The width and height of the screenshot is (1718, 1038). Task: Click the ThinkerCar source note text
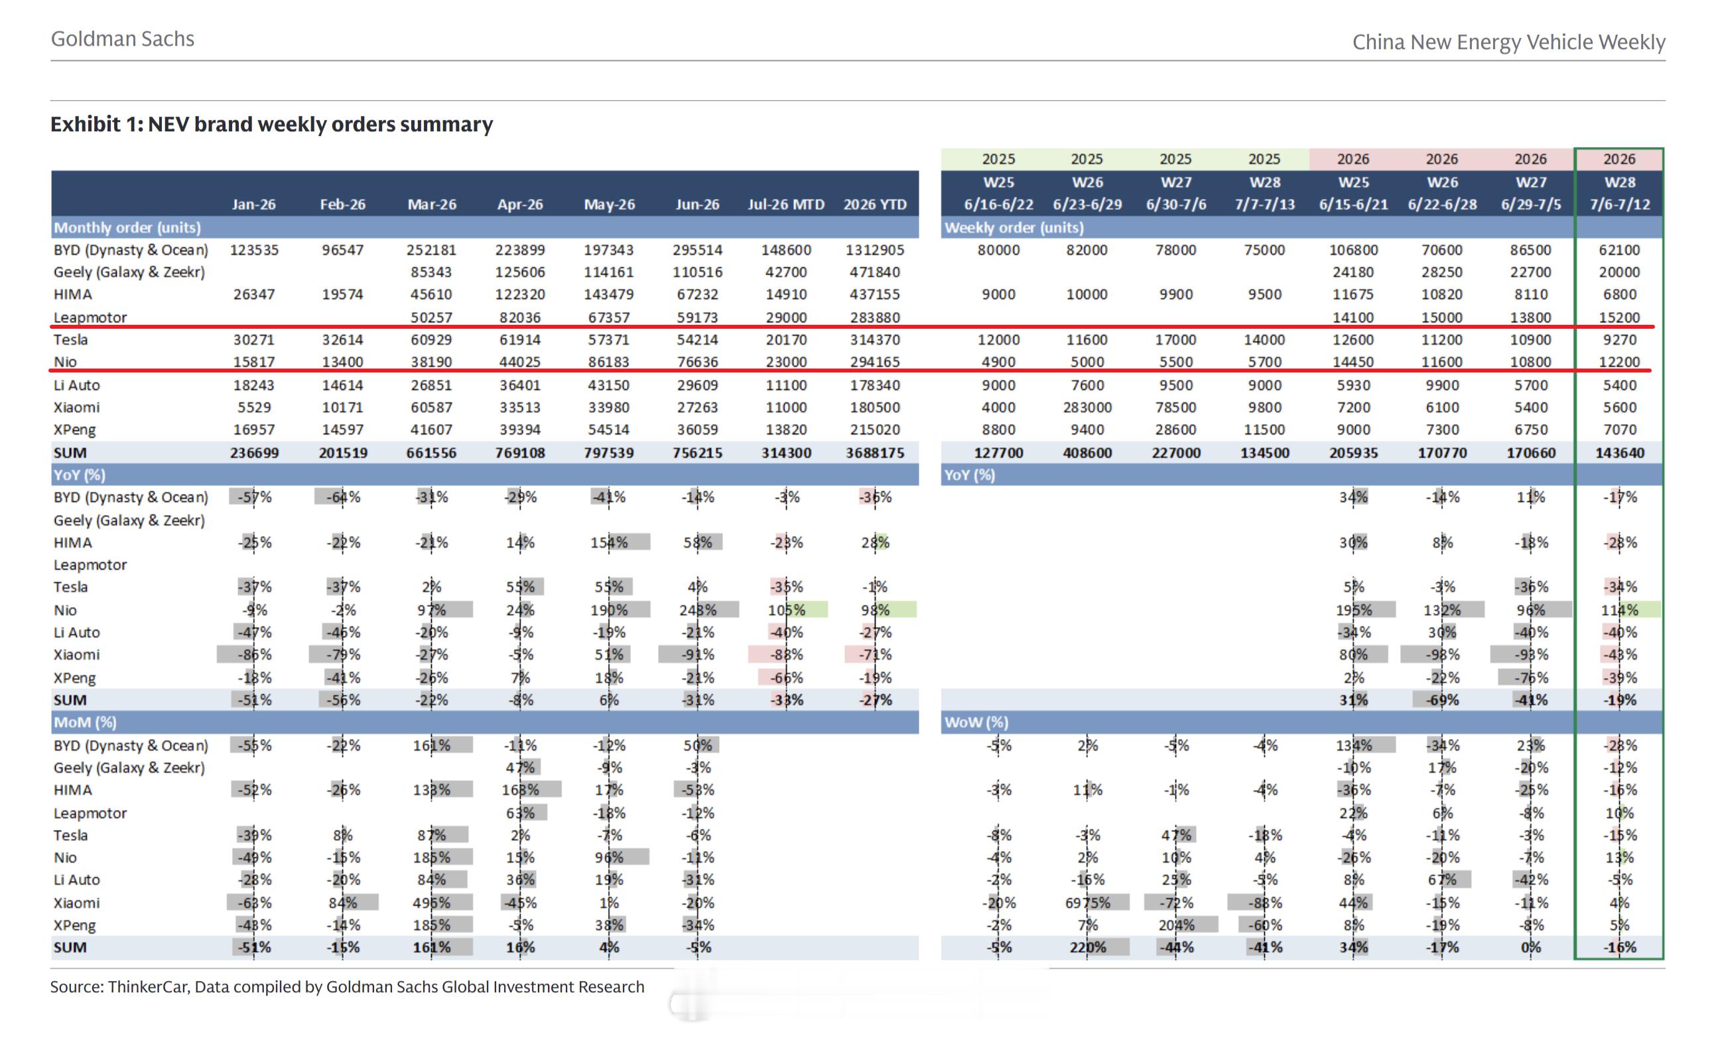(x=347, y=986)
